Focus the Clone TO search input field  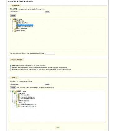pos(27,84)
